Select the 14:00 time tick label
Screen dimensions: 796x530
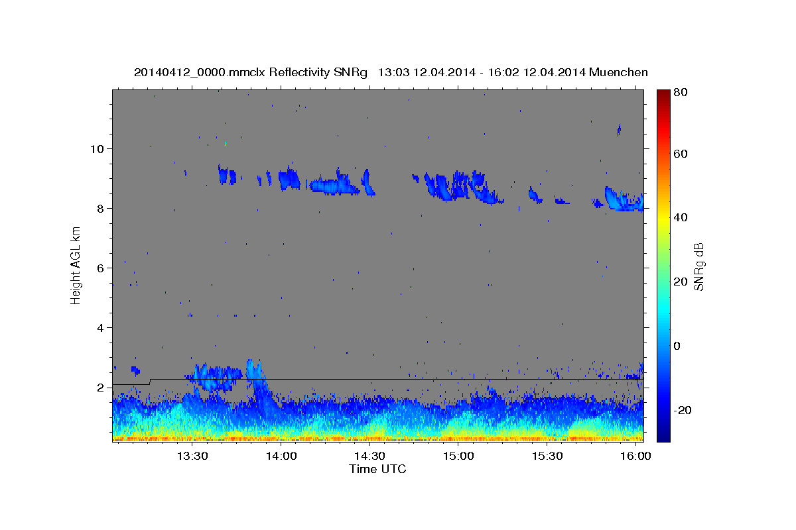click(x=281, y=456)
